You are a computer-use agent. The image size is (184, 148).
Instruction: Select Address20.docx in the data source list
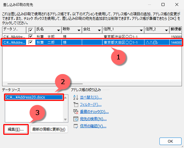pyautogui.click(x=34, y=97)
